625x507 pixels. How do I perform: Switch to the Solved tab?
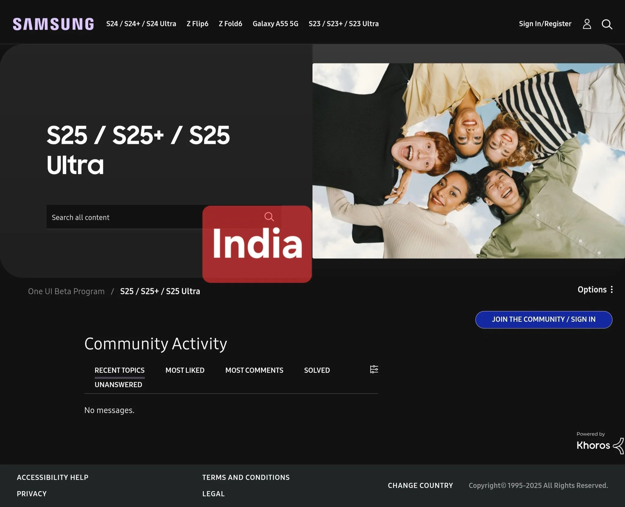(317, 370)
